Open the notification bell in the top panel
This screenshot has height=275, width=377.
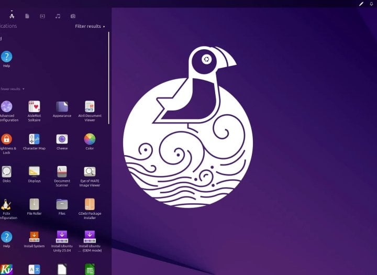[x=371, y=4]
